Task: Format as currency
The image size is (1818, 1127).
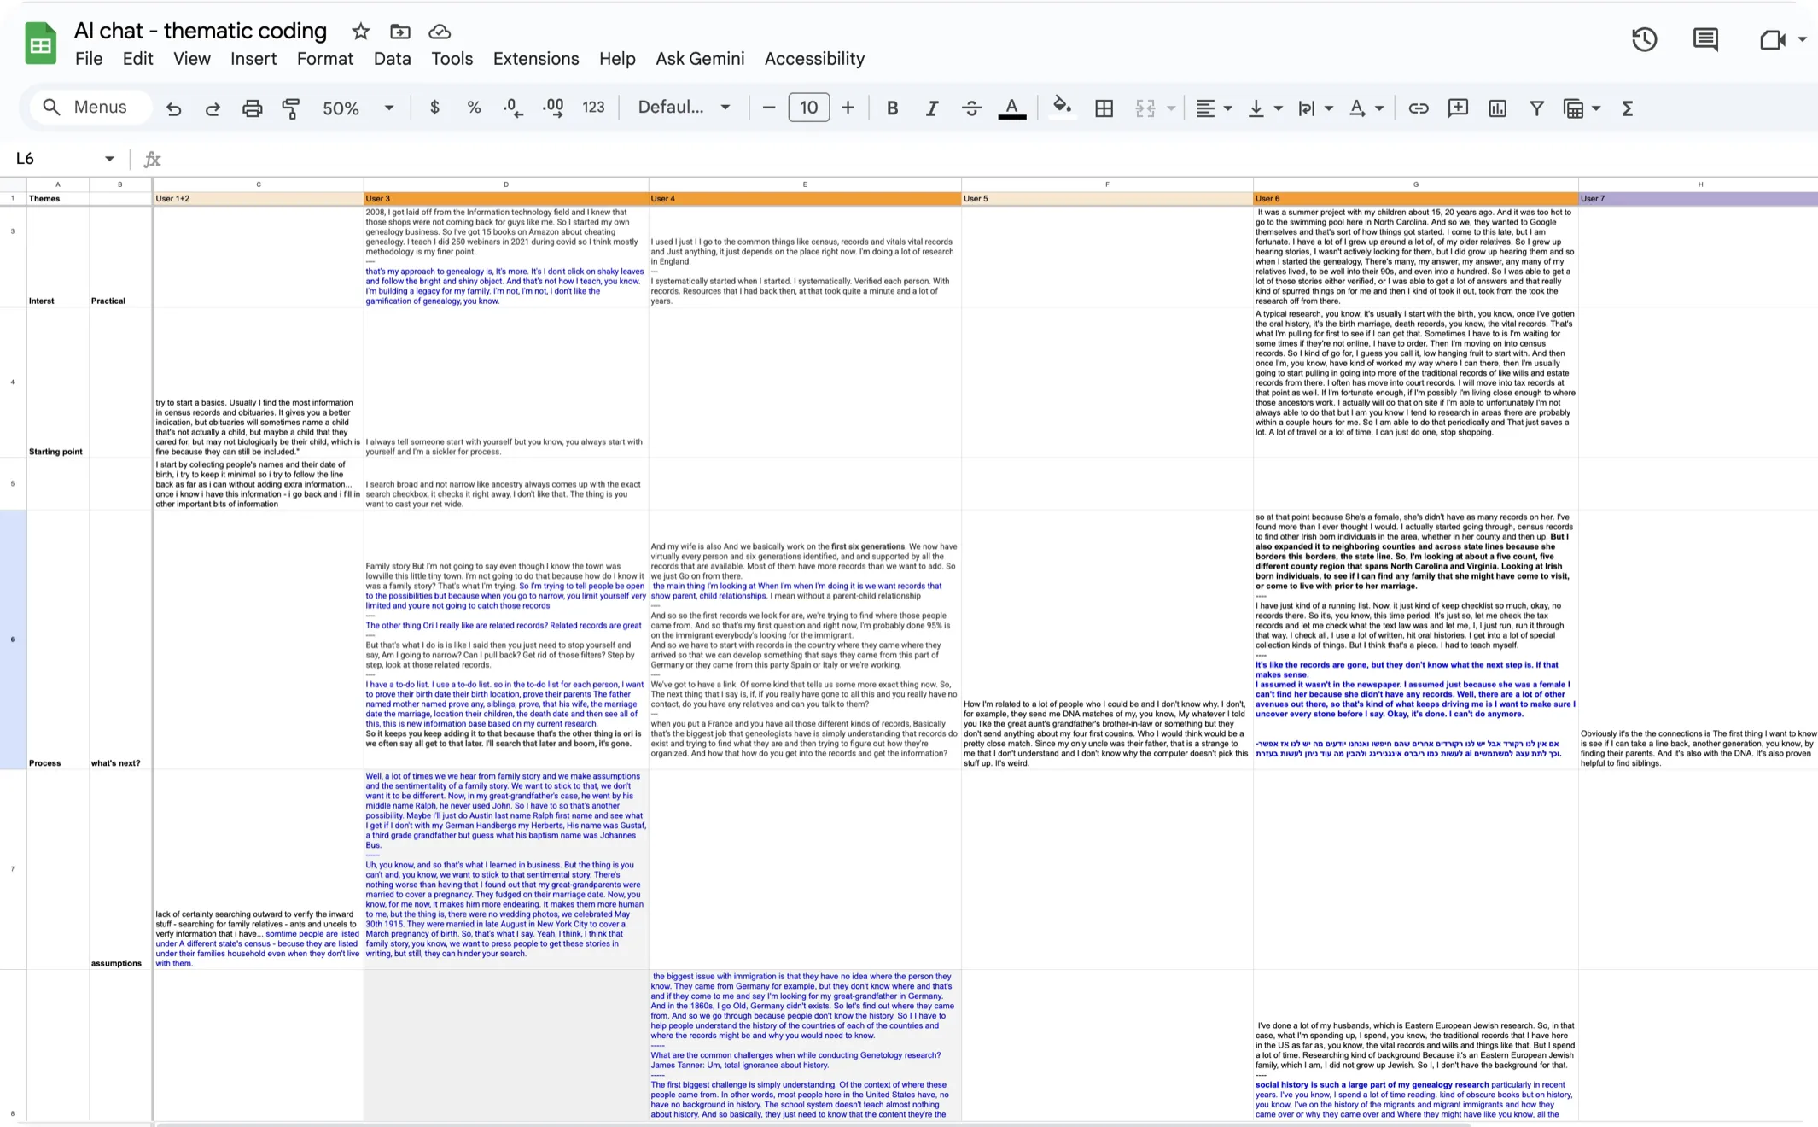Action: (434, 108)
